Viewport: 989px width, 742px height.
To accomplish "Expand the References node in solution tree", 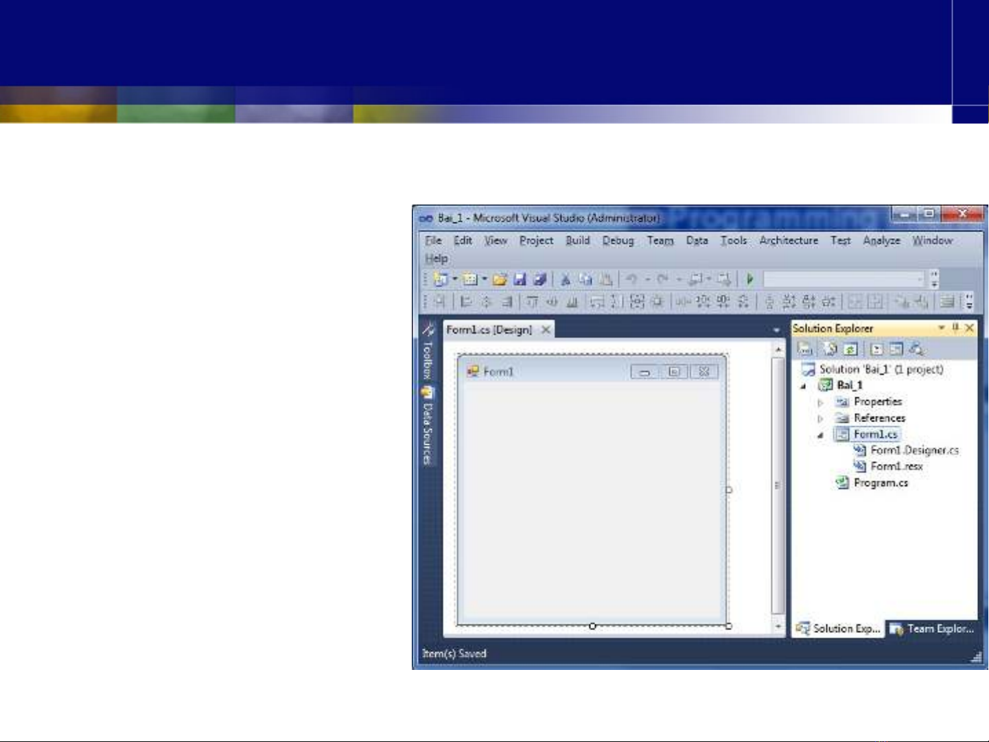I will click(x=820, y=419).
